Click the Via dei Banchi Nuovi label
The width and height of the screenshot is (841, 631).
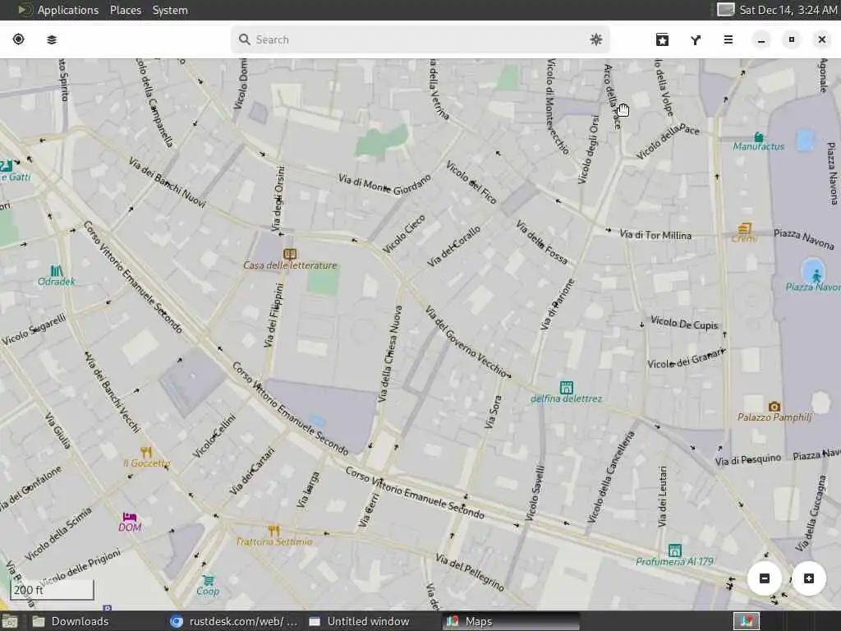point(167,182)
